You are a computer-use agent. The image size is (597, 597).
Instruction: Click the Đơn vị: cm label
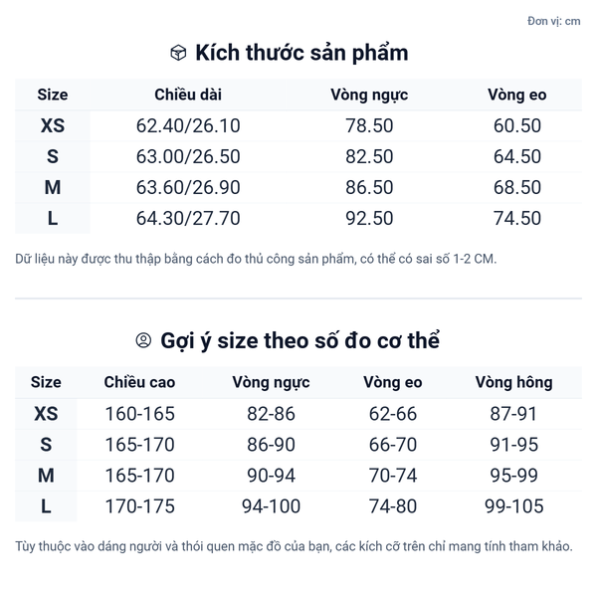pyautogui.click(x=554, y=21)
